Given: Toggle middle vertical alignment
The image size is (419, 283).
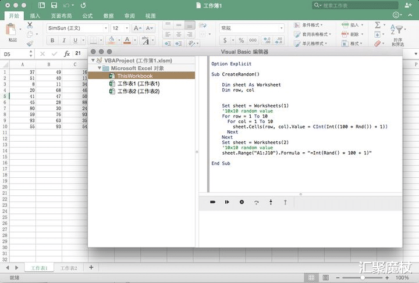Looking at the screenshot, I should pyautogui.click(x=179, y=26).
